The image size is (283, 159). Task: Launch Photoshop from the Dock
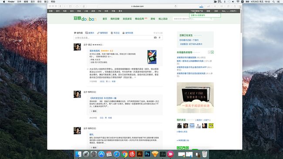point(147,154)
